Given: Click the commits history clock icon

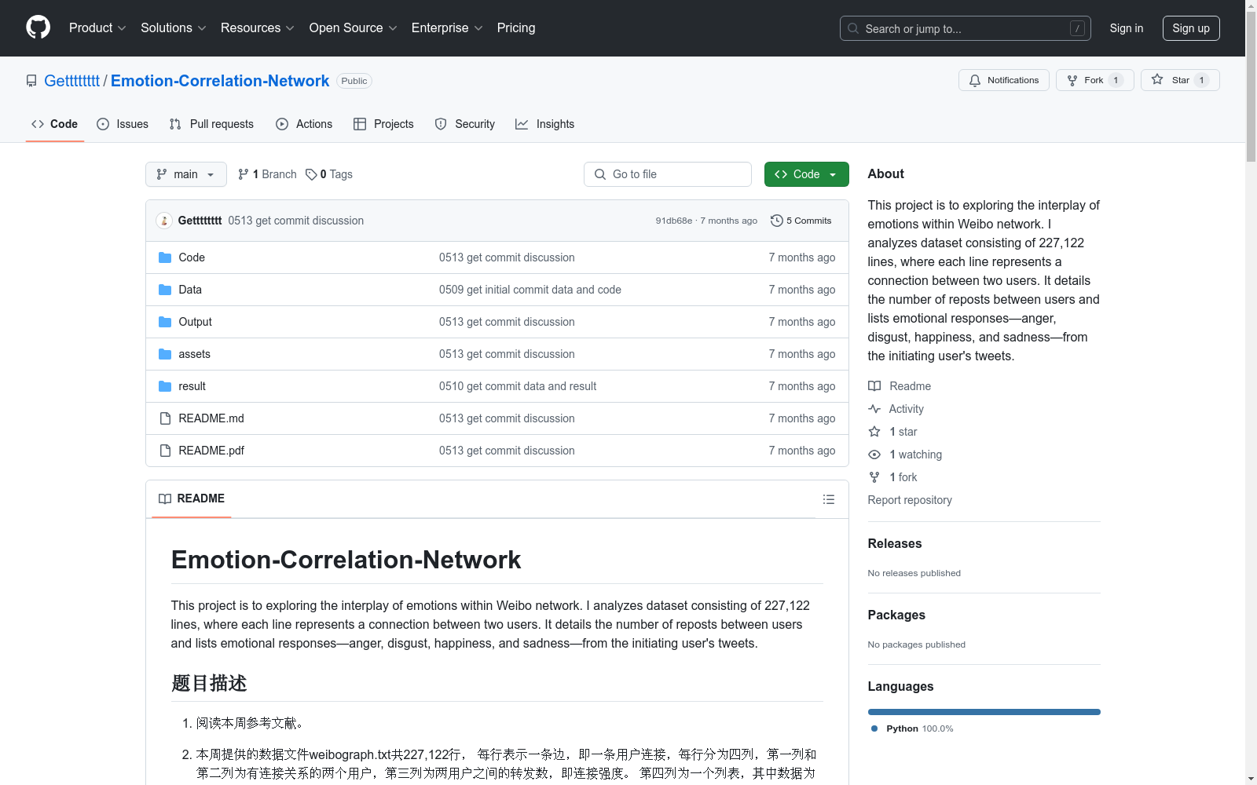Looking at the screenshot, I should (777, 221).
